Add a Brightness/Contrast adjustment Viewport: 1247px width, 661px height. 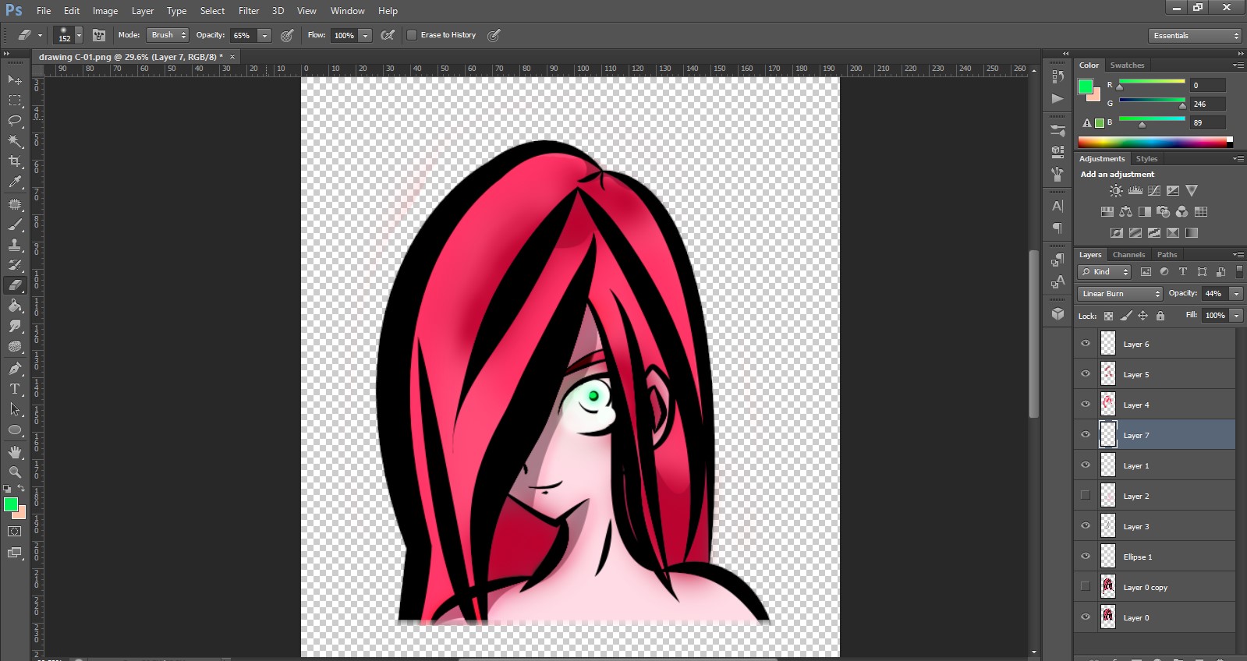(x=1117, y=191)
